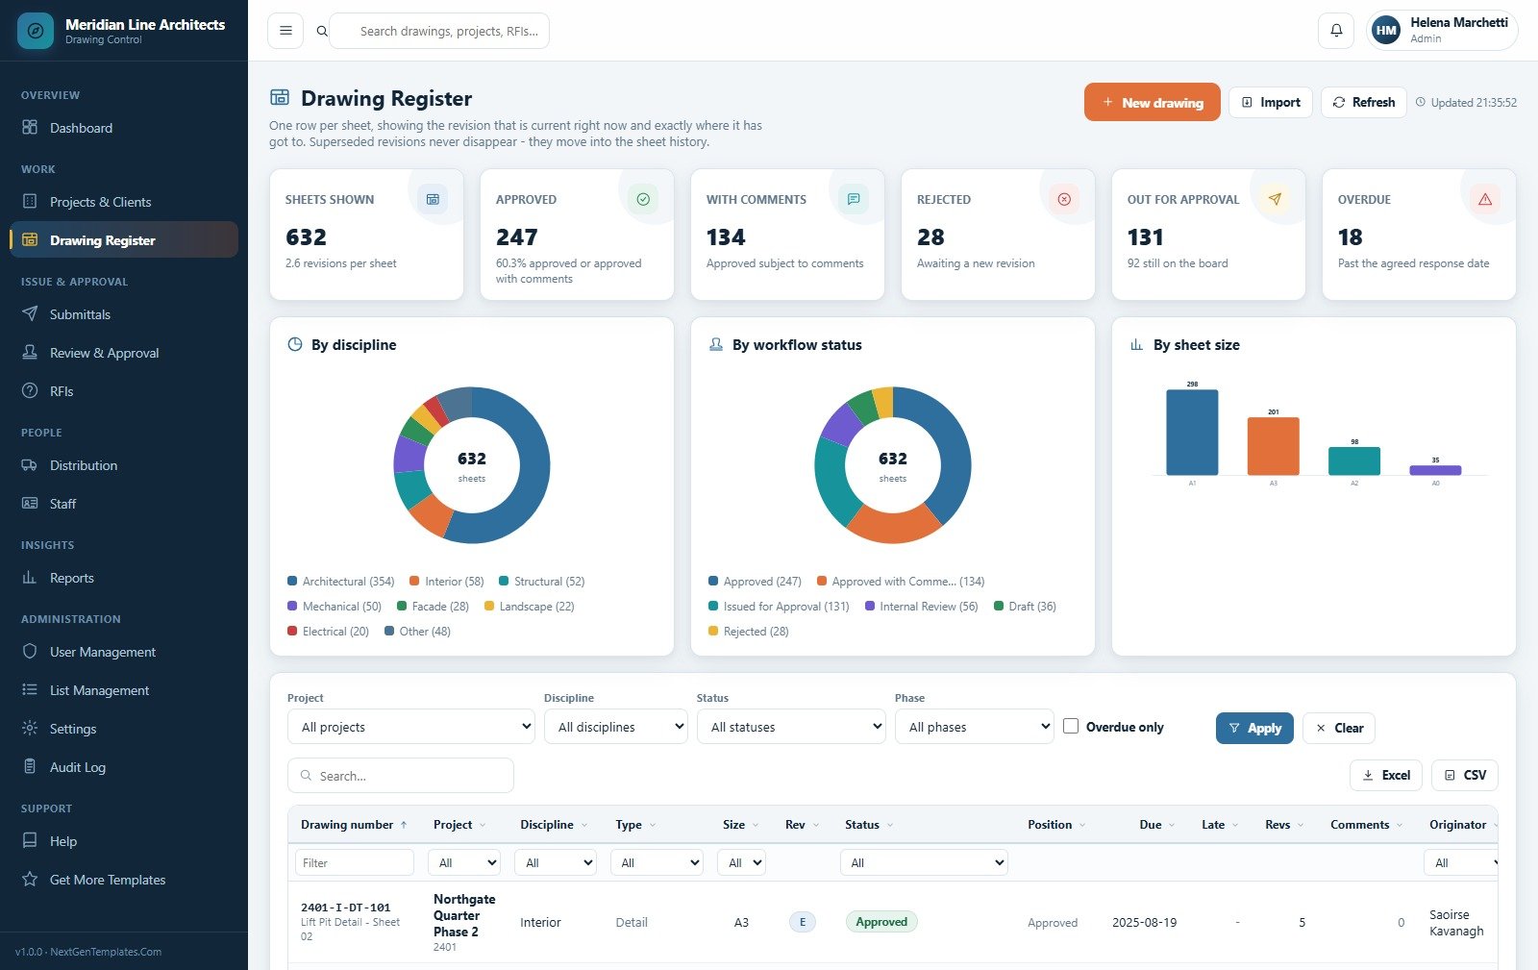Export the register to Excel
The image size is (1538, 970).
1386,775
